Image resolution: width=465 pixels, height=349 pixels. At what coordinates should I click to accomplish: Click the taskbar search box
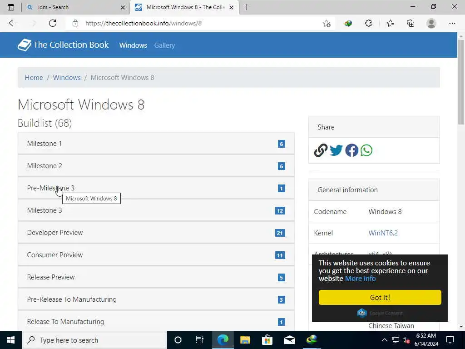[x=94, y=340]
